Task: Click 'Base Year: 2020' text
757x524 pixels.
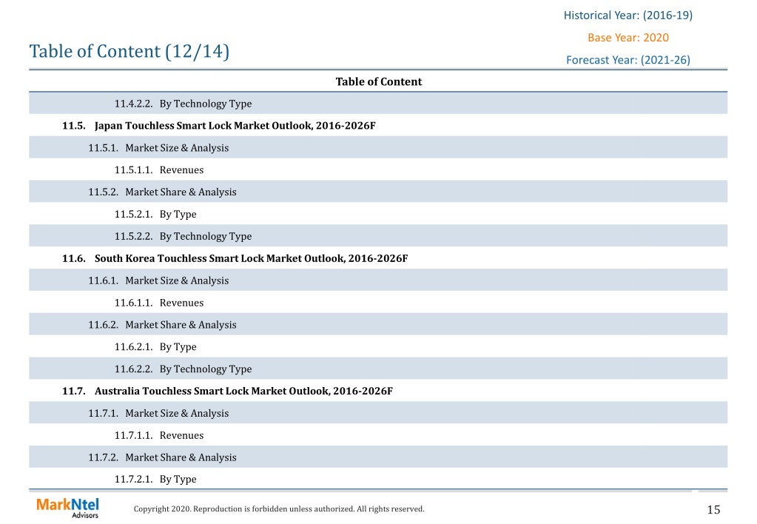Action: [x=628, y=38]
